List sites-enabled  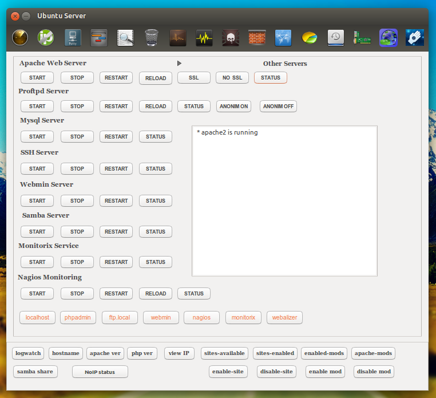[x=275, y=353]
